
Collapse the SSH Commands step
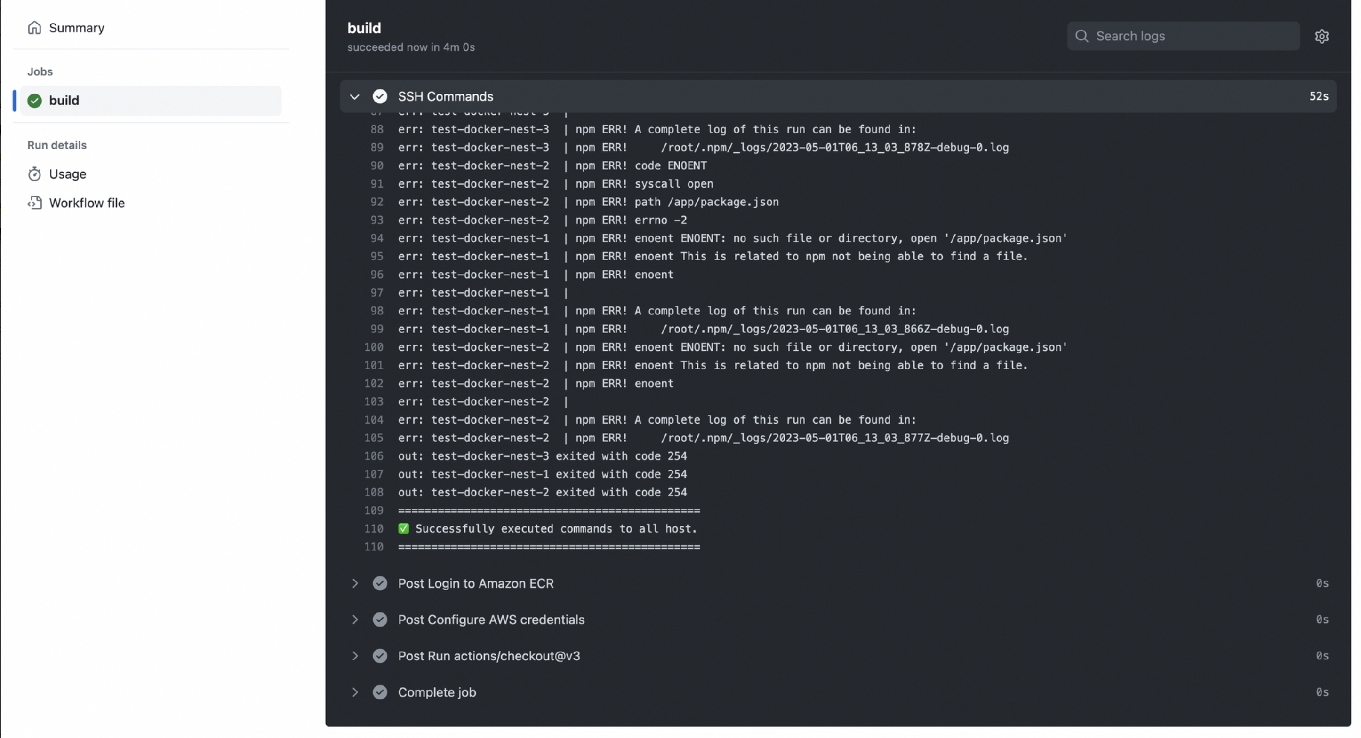(x=354, y=97)
